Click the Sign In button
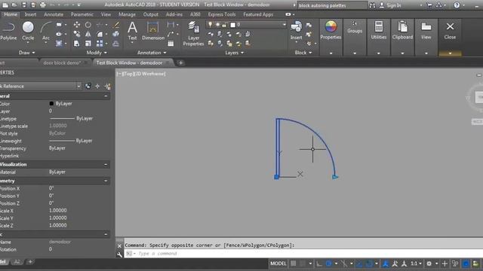Image resolution: width=483 pixels, height=271 pixels. pyautogui.click(x=390, y=5)
